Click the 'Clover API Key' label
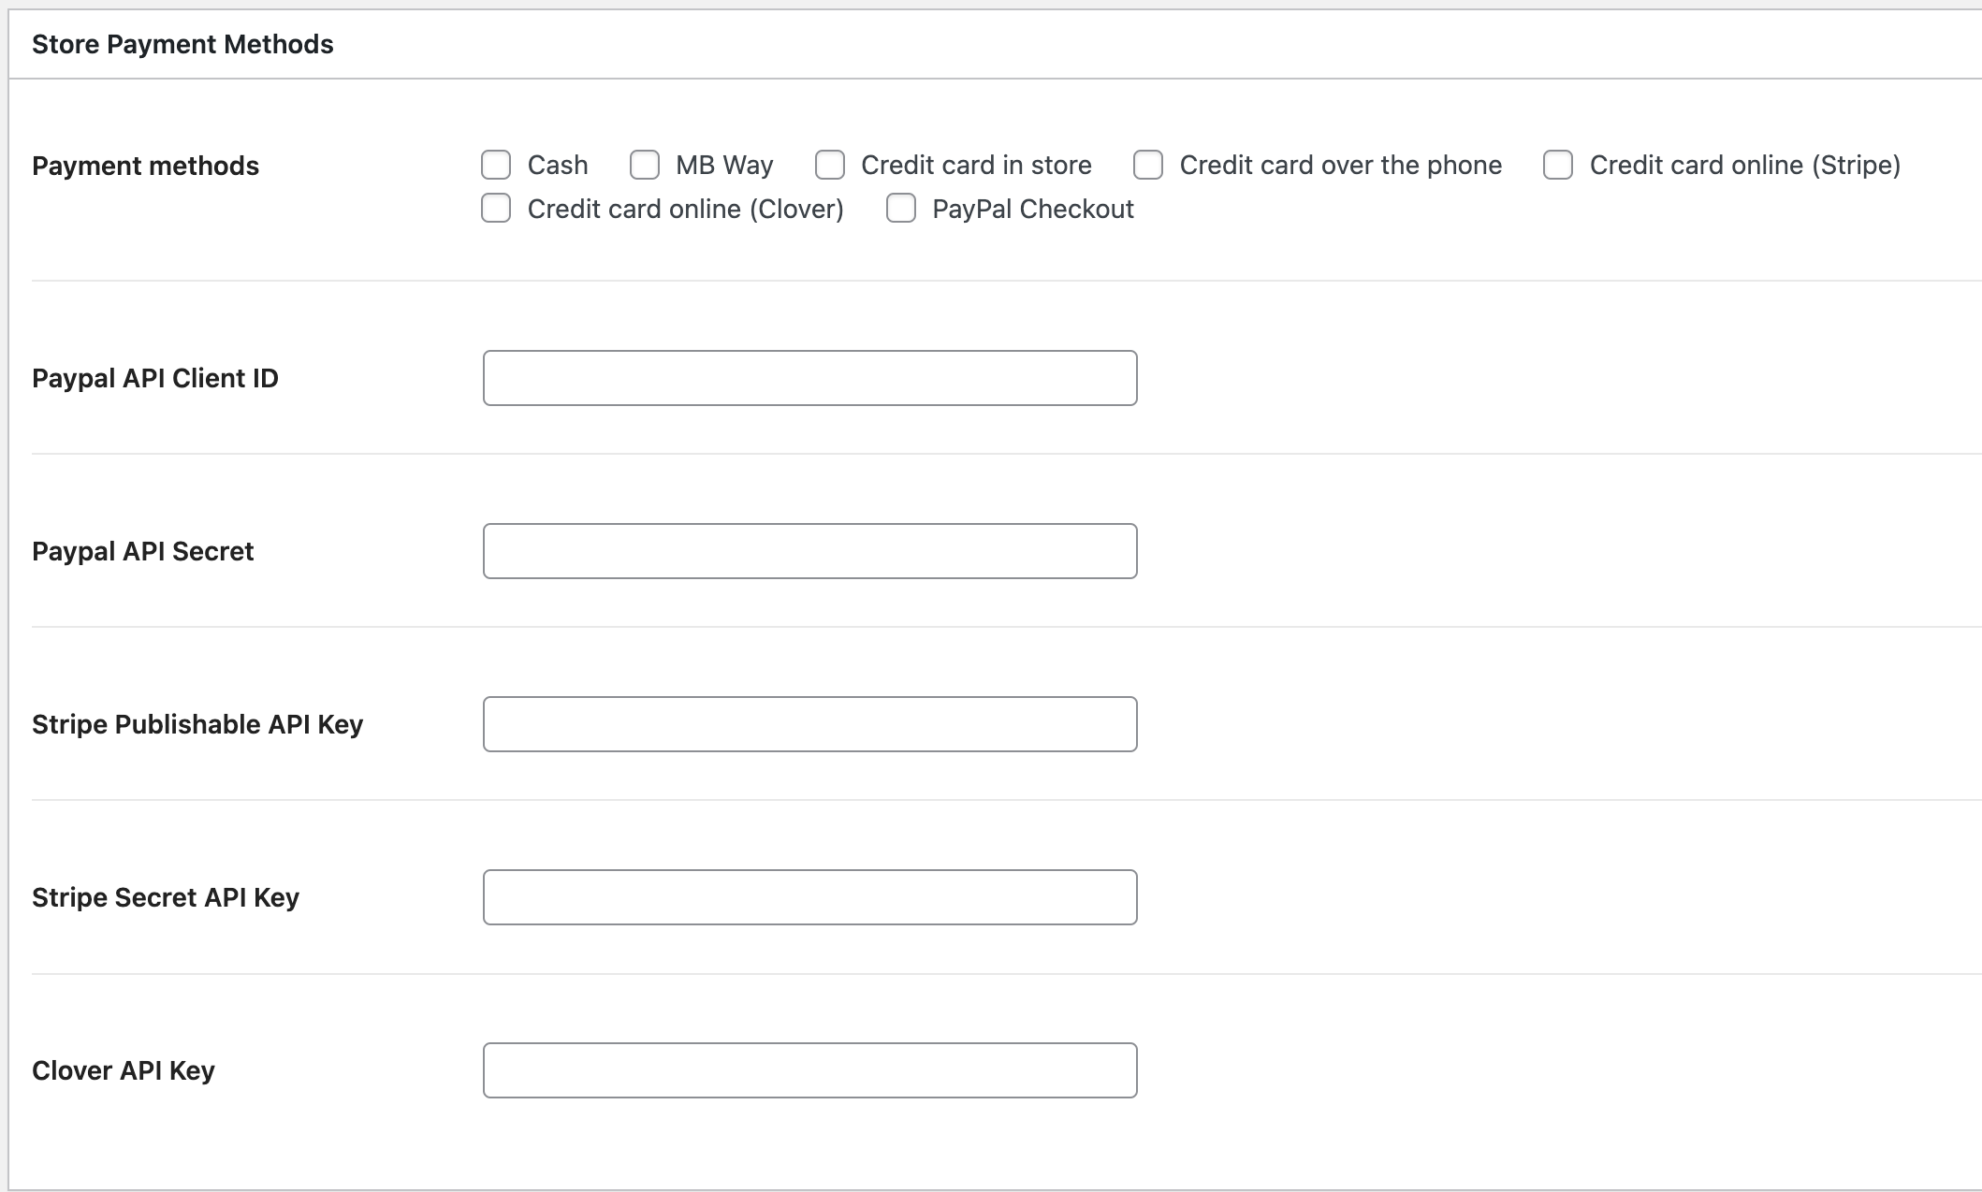This screenshot has height=1192, width=1982. [x=124, y=1070]
